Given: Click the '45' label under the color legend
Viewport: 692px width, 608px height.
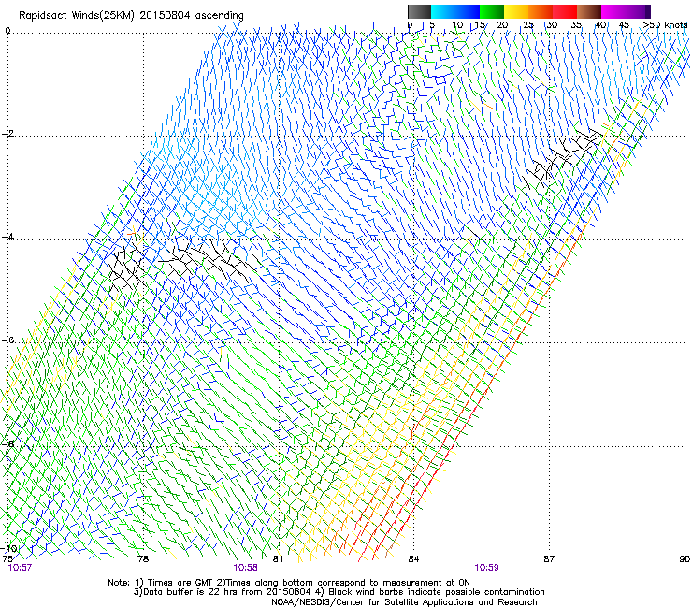Looking at the screenshot, I should click(x=624, y=25).
